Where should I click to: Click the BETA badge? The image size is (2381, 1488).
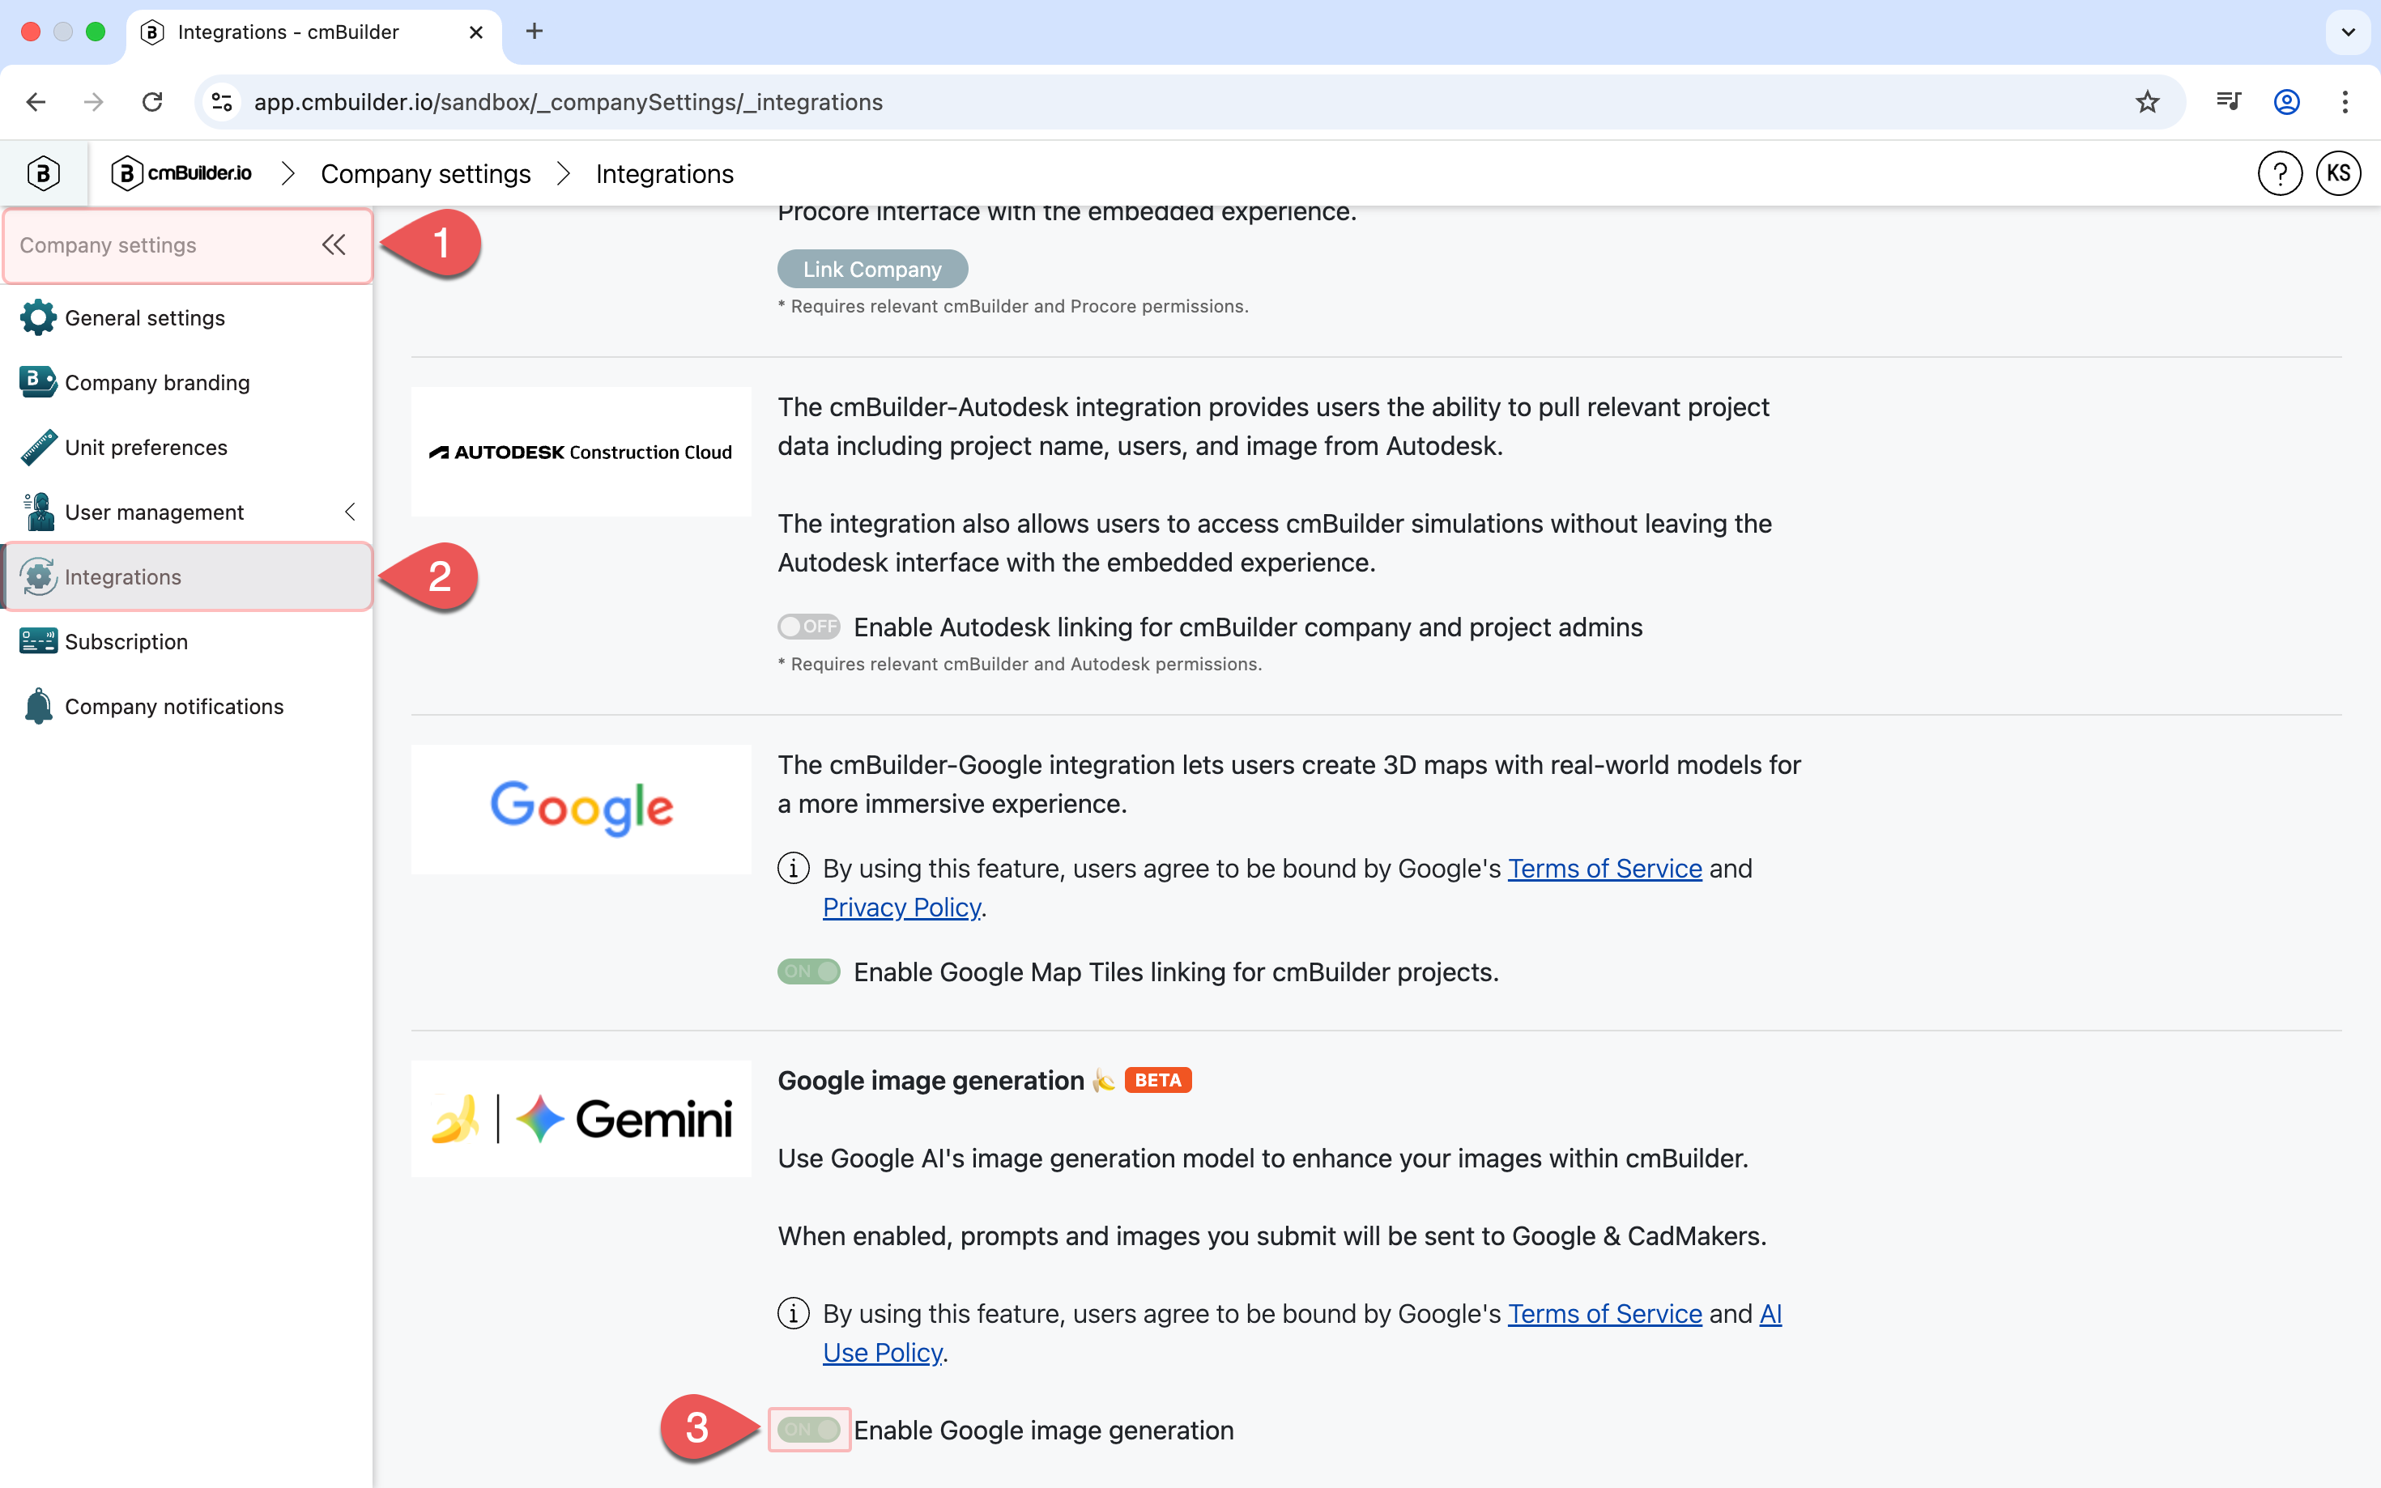(x=1157, y=1080)
